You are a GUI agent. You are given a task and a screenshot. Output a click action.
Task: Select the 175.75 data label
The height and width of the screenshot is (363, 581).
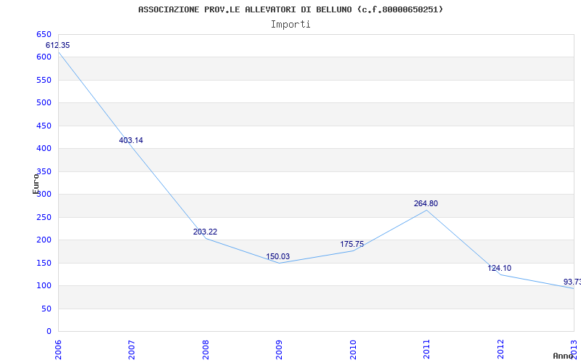tap(352, 245)
